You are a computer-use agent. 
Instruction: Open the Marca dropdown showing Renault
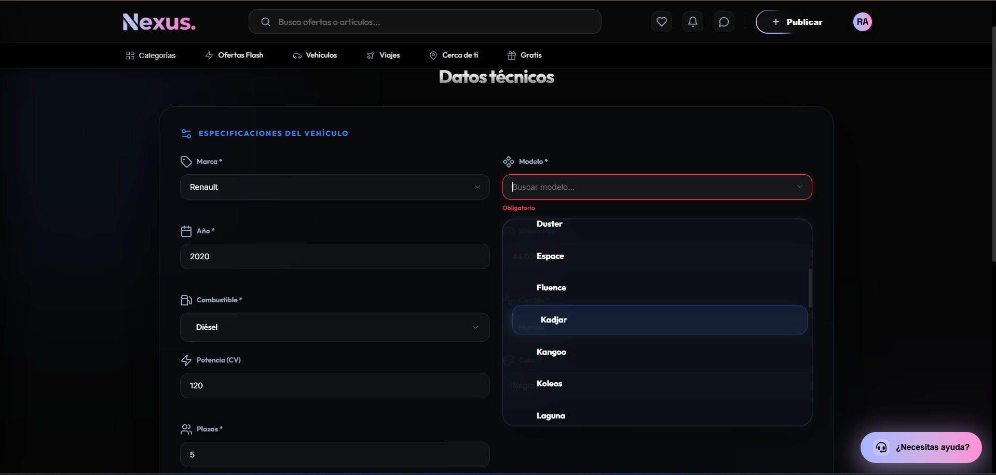pyautogui.click(x=335, y=187)
